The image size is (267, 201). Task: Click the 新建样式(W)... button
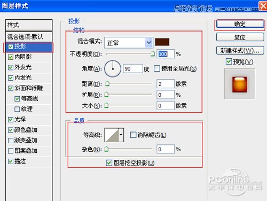coord(240,51)
